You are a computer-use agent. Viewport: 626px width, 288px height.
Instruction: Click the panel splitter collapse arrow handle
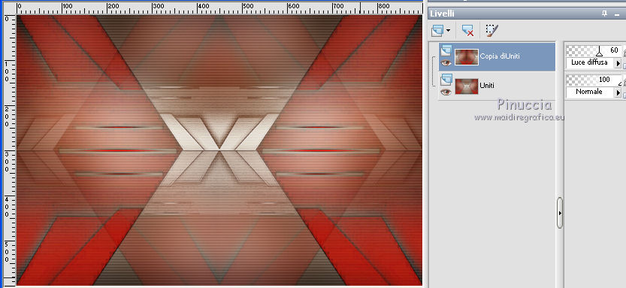pyautogui.click(x=559, y=213)
